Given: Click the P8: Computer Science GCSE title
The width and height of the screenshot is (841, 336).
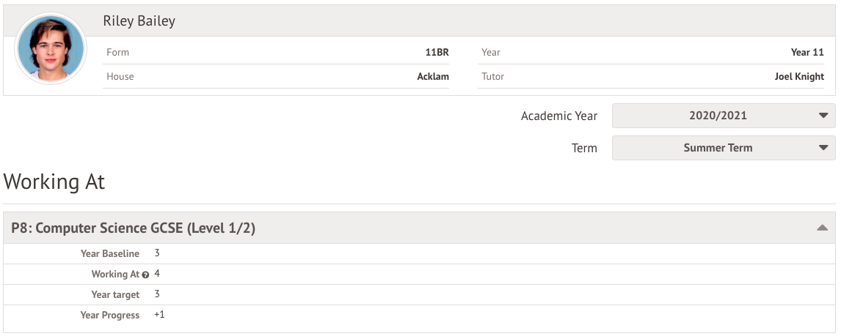Looking at the screenshot, I should [134, 228].
